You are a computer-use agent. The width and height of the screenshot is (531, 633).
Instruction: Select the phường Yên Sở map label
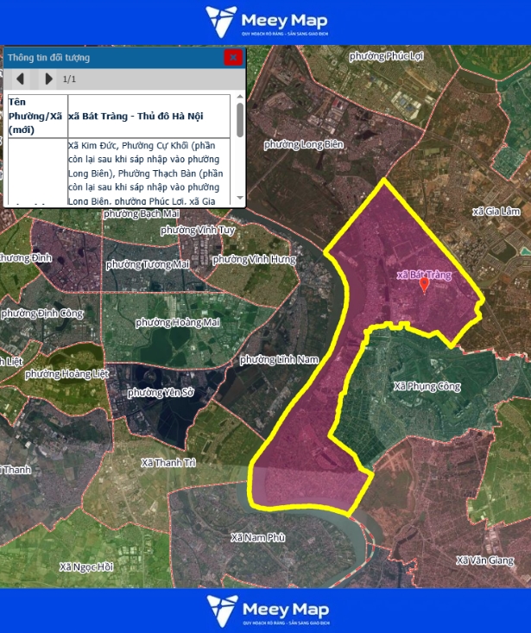161,393
